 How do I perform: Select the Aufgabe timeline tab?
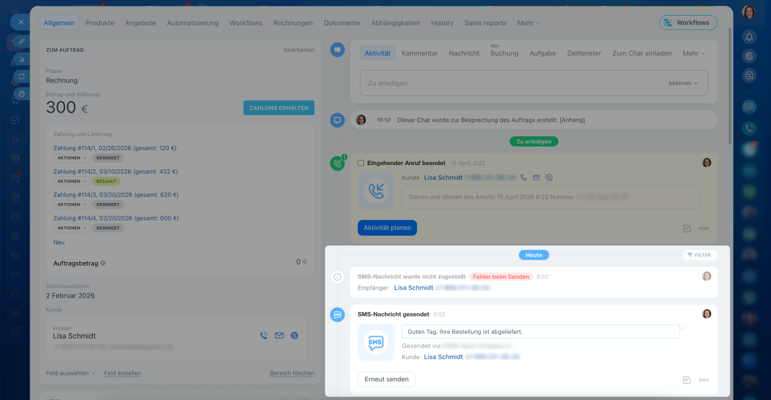pyautogui.click(x=543, y=53)
